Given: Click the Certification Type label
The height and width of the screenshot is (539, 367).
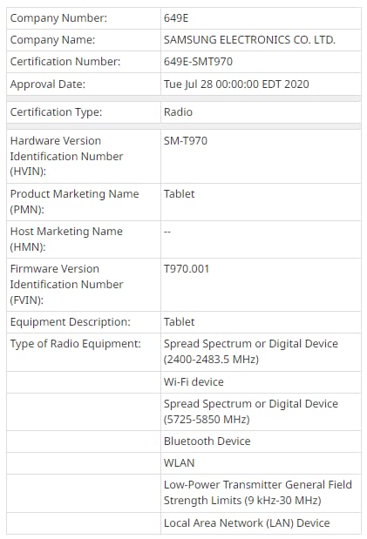Looking at the screenshot, I should (56, 112).
